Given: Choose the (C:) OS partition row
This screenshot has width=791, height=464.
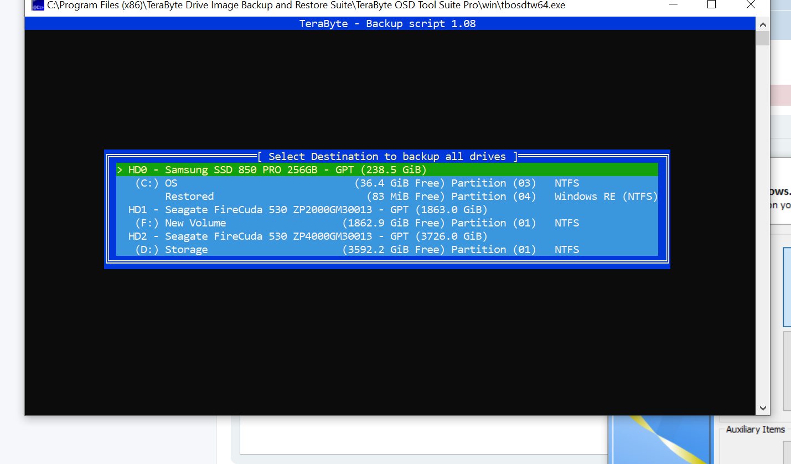Looking at the screenshot, I should [x=387, y=183].
